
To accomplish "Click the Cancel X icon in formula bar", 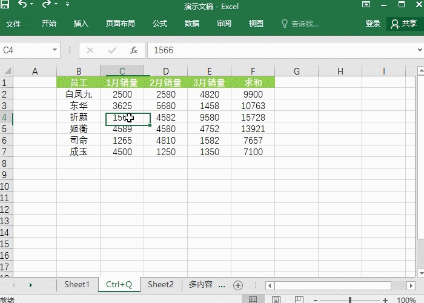I will (x=90, y=50).
